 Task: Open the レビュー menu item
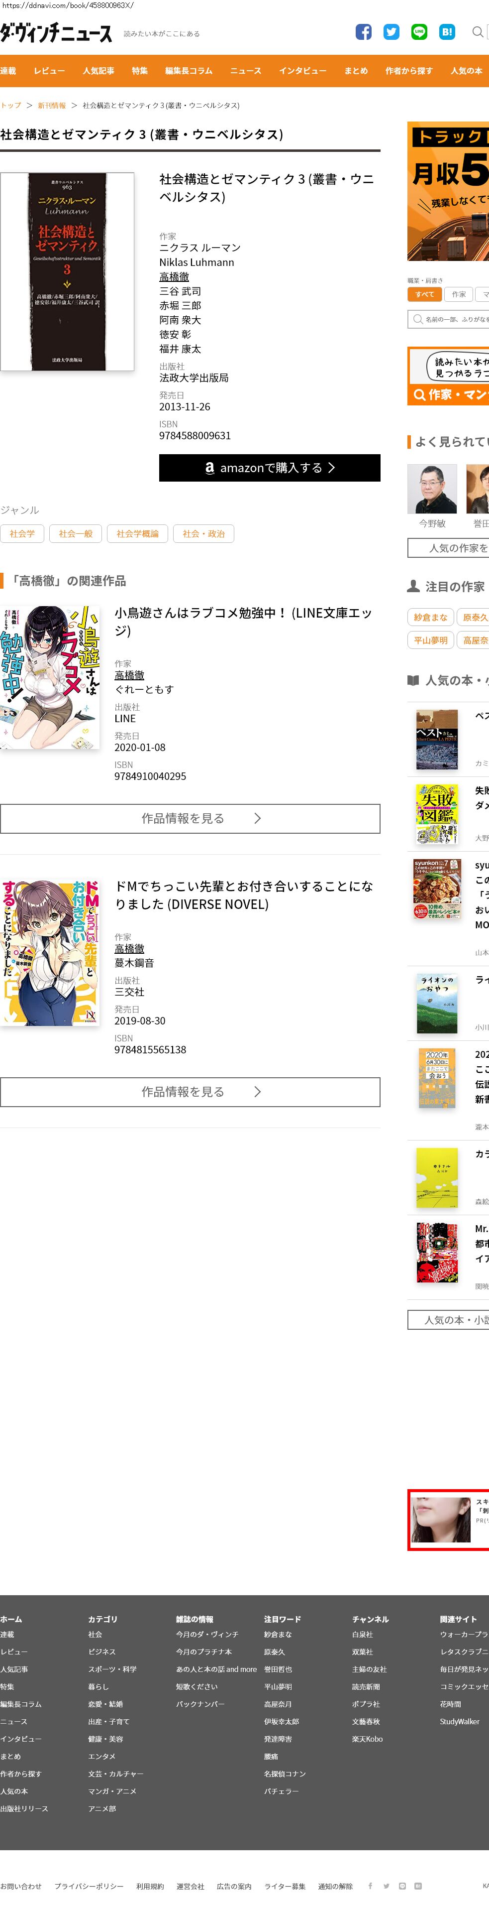coord(49,71)
